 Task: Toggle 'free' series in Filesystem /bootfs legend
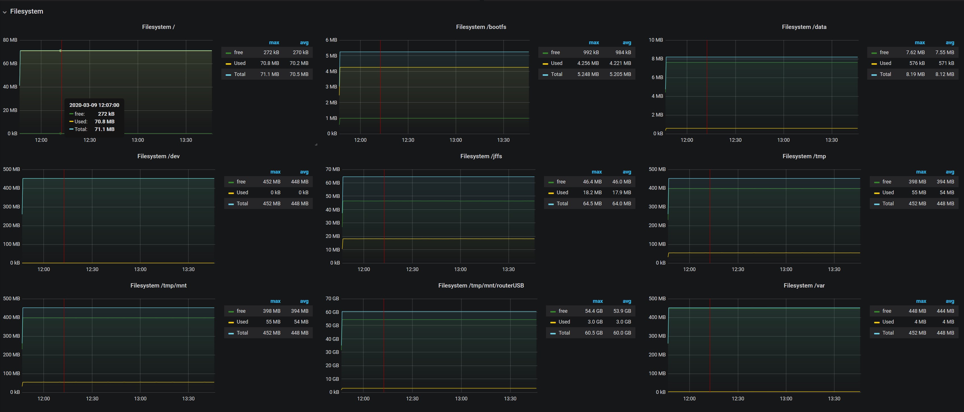(x=555, y=52)
